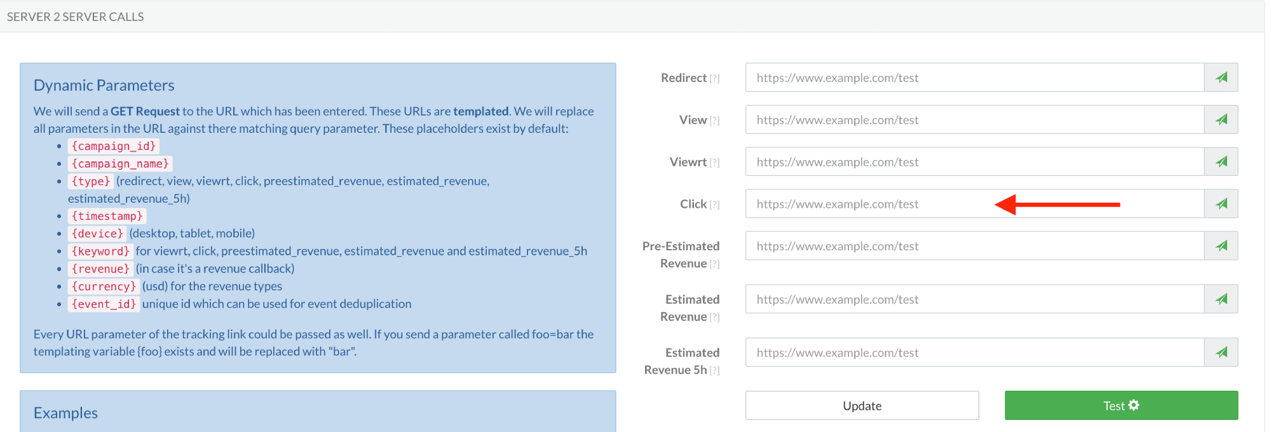
Task: Send test request for Estimated Revenue 5h URL
Action: pos(1221,352)
